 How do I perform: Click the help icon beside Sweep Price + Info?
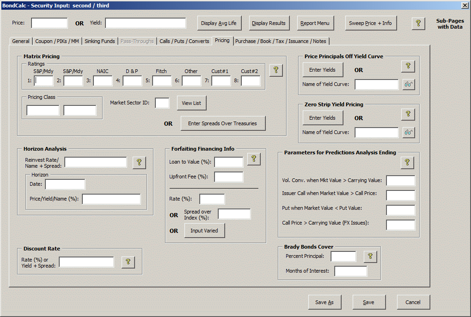point(418,23)
